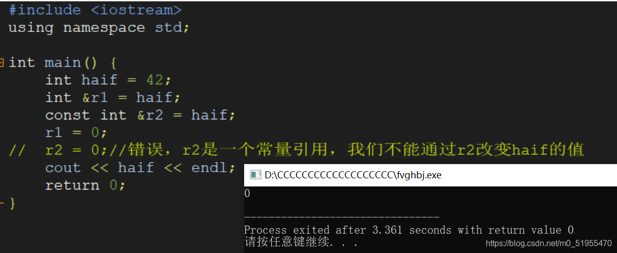Click the console output value 0

pyautogui.click(x=247, y=194)
